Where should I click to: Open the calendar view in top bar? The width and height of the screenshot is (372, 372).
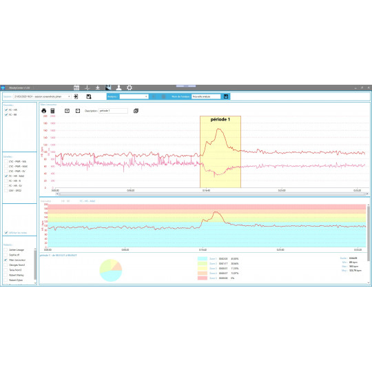[x=76, y=87]
